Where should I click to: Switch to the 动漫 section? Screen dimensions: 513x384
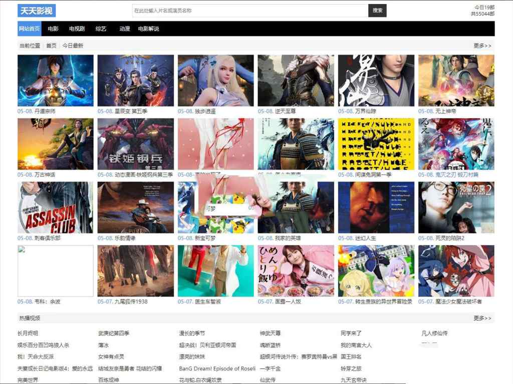[124, 28]
